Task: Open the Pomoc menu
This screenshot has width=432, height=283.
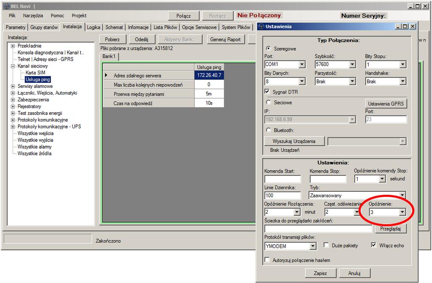Action: pos(57,16)
